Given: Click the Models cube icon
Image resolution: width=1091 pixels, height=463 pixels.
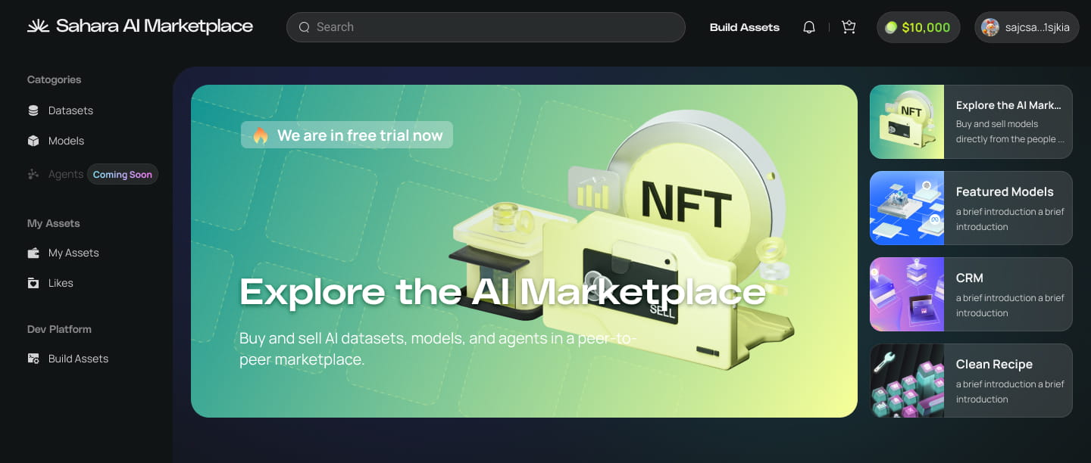Looking at the screenshot, I should [x=33, y=141].
